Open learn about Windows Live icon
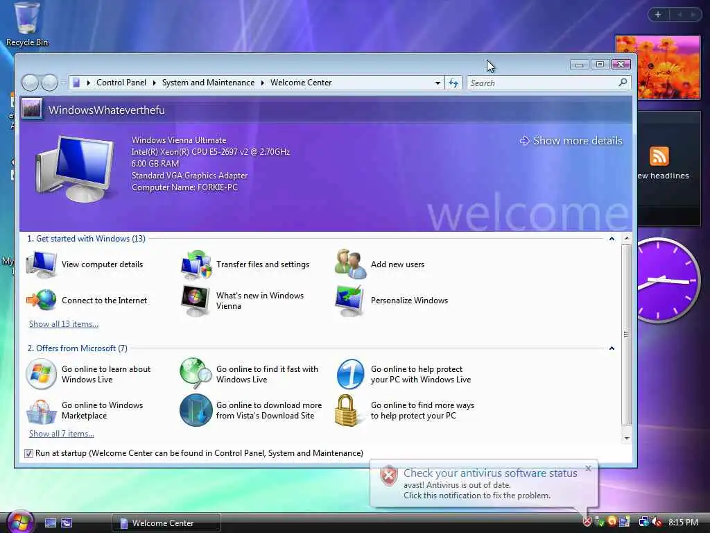Screen dimensions: 710x533 (x=41, y=374)
